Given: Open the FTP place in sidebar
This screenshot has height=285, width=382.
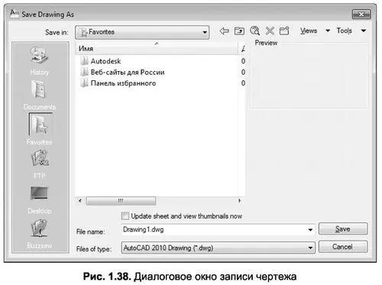Looking at the screenshot, I should (40, 164).
